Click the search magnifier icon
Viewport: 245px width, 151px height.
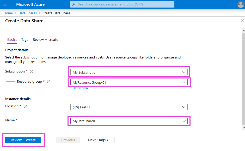click(x=74, y=4)
